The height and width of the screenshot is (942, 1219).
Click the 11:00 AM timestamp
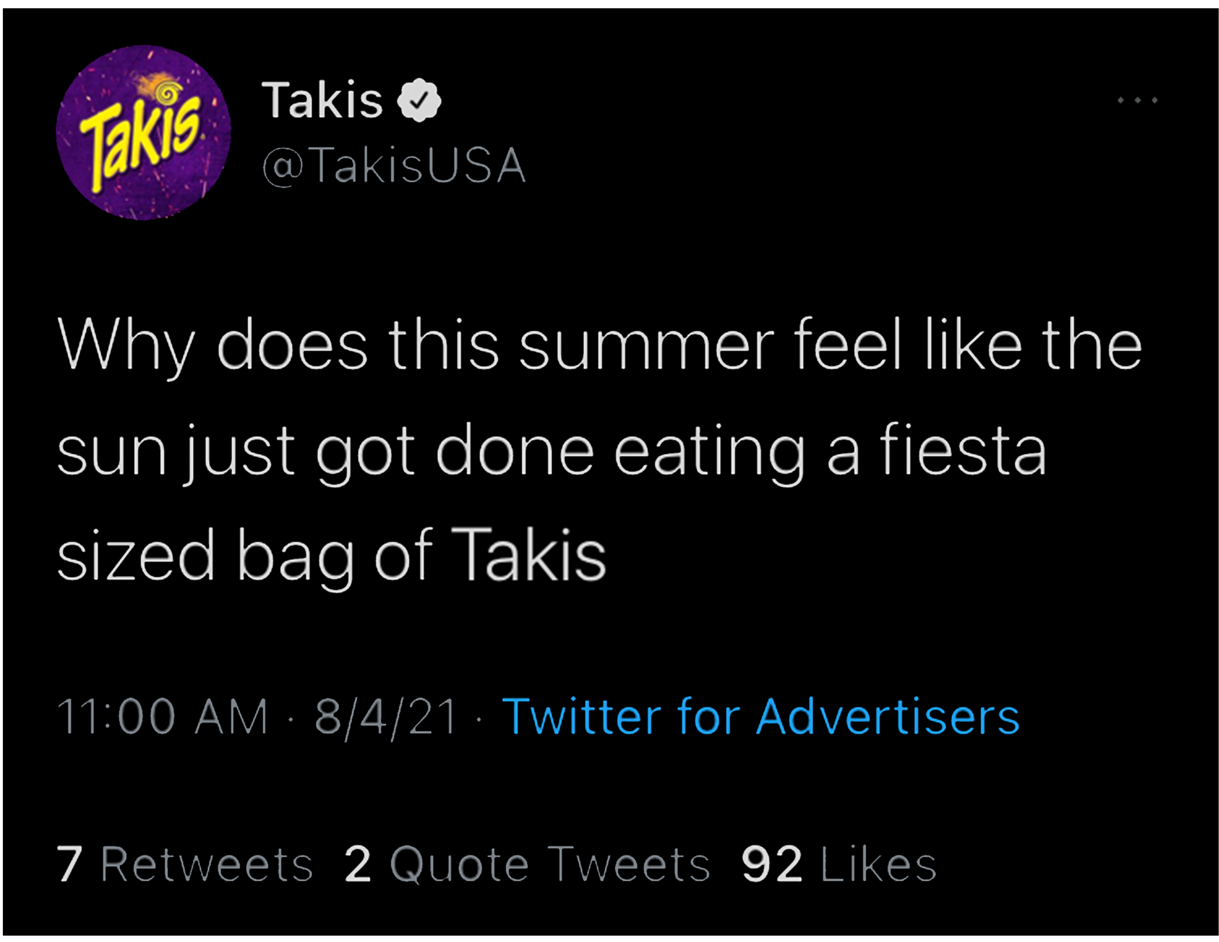(162, 717)
